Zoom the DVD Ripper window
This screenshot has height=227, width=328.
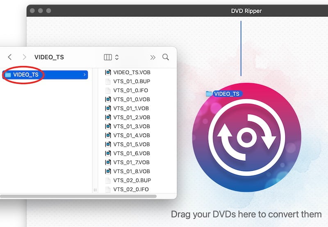(48, 11)
